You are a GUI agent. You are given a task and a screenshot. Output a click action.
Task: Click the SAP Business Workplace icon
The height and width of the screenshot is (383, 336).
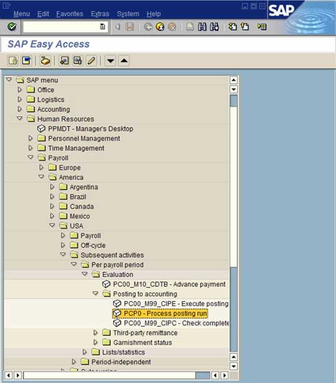tap(45, 61)
